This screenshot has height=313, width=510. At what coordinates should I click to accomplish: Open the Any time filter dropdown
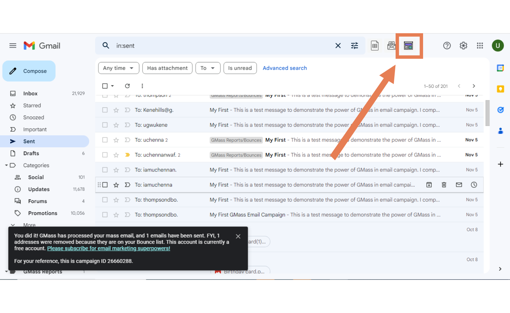coord(119,68)
